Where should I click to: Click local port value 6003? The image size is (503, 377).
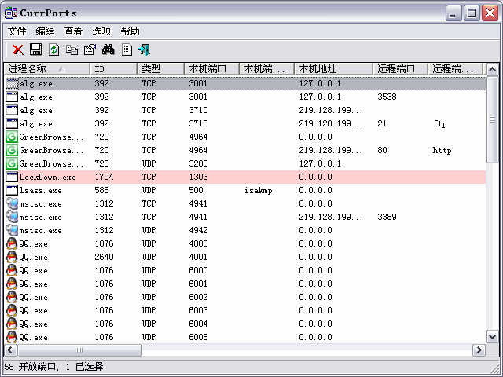click(x=198, y=311)
